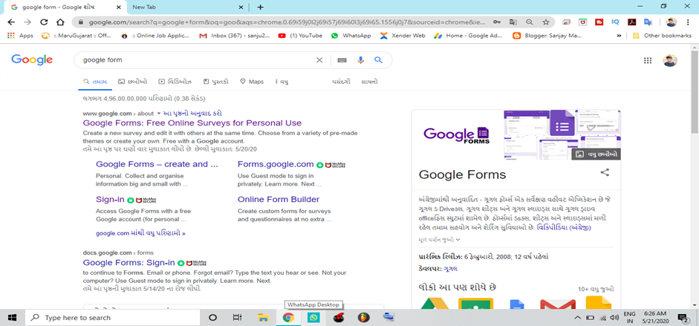The image size is (699, 326).
Task: Bookmark this page with the star icon
Action: [x=546, y=22]
